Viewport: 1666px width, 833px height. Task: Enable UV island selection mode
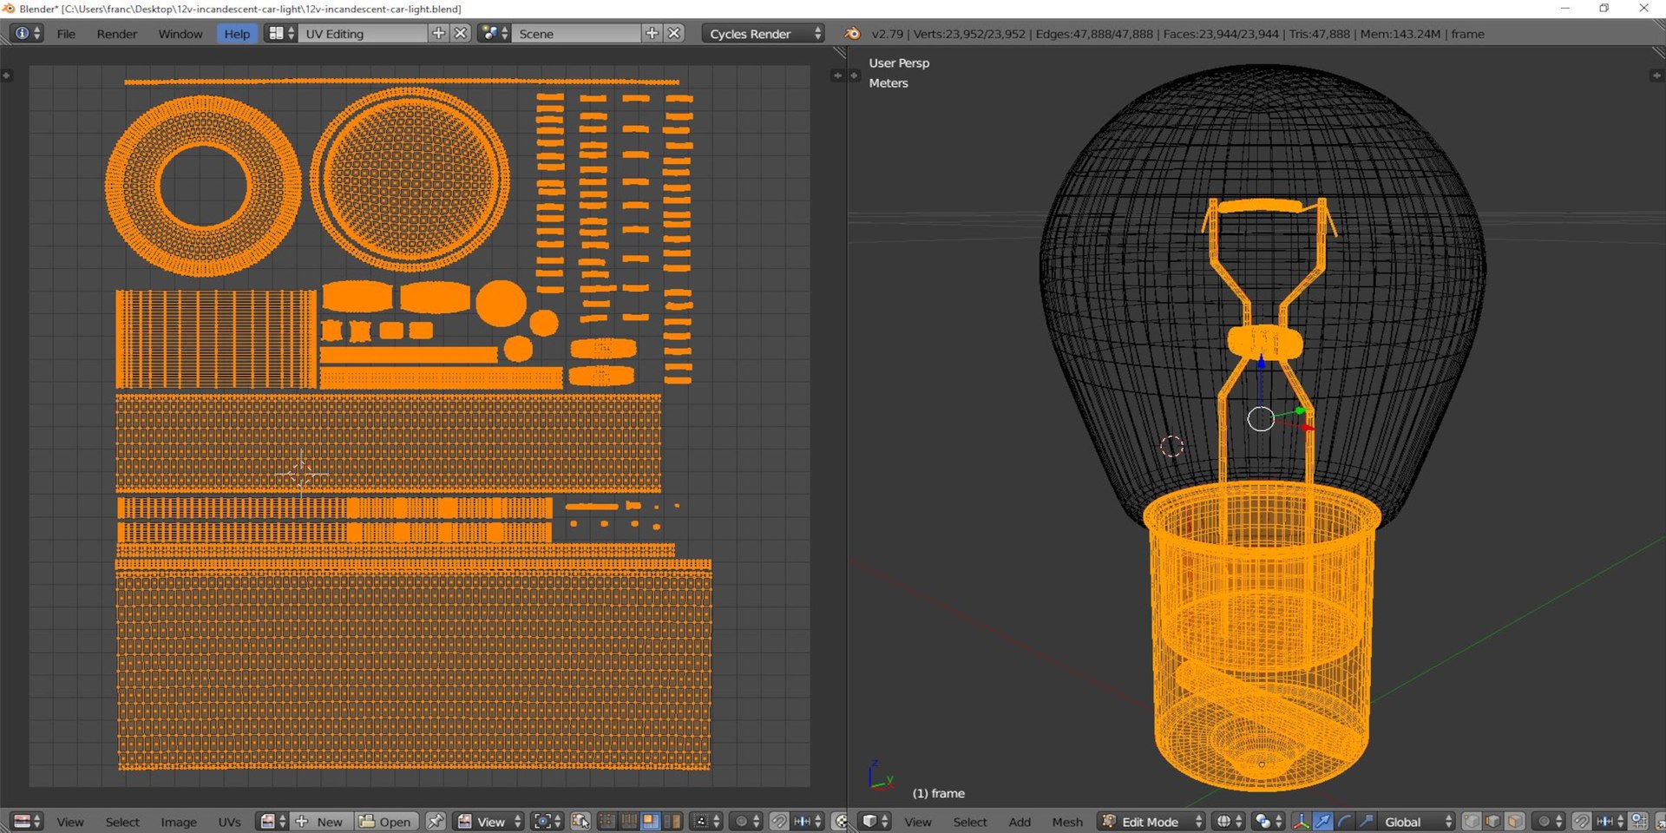tap(672, 821)
